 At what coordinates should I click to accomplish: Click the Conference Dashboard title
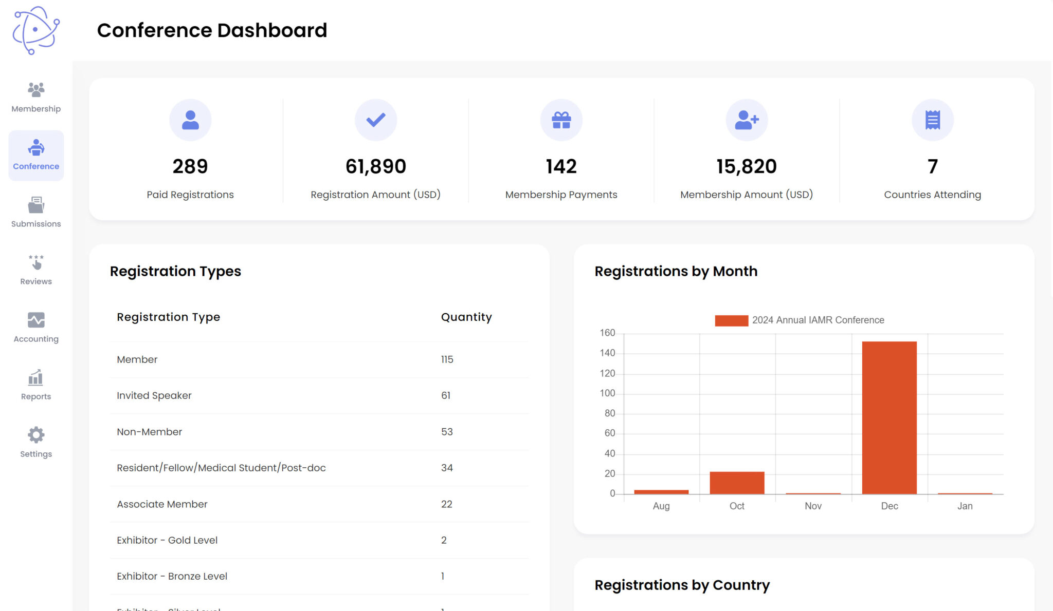tap(212, 30)
